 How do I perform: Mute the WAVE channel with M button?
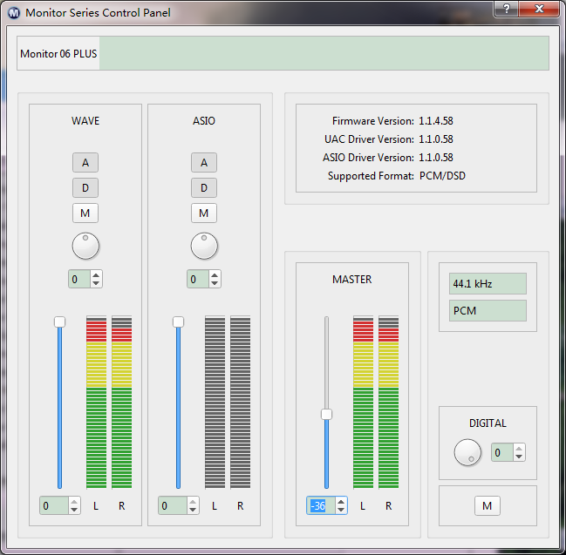click(x=85, y=213)
